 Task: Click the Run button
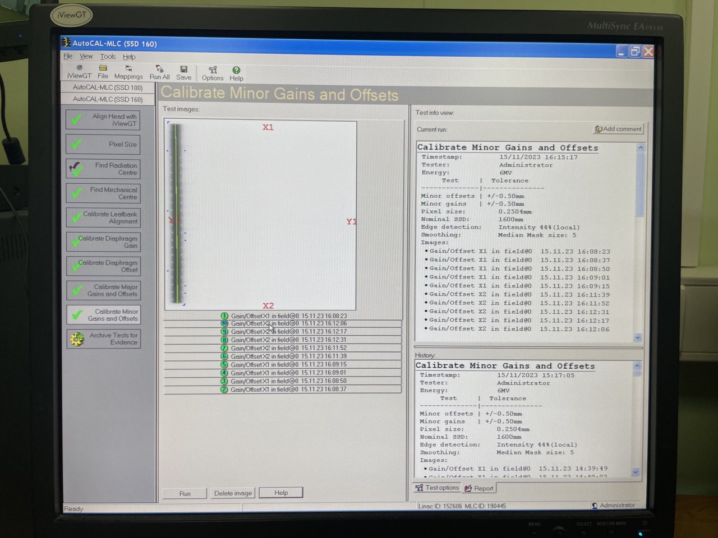click(x=185, y=493)
